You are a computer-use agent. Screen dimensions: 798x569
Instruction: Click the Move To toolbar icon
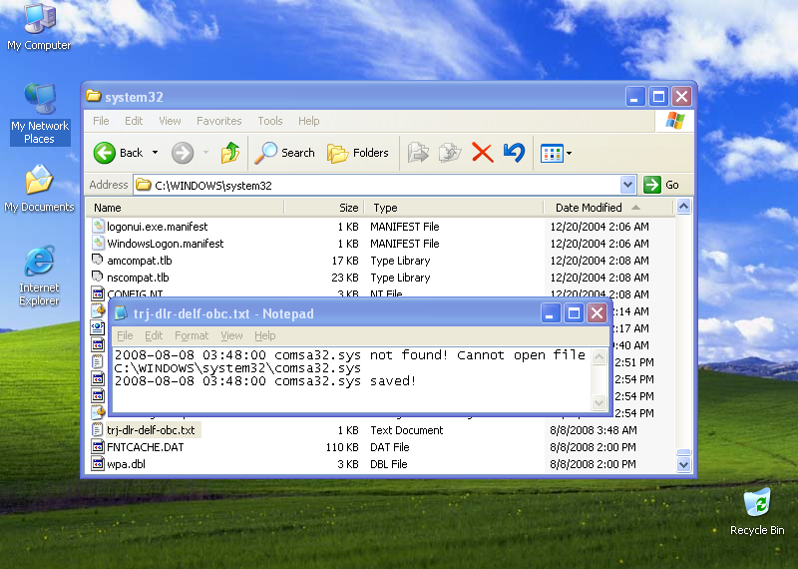point(418,153)
